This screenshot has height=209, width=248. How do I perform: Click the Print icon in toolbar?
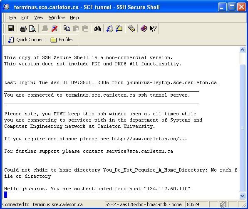[x=23, y=29]
